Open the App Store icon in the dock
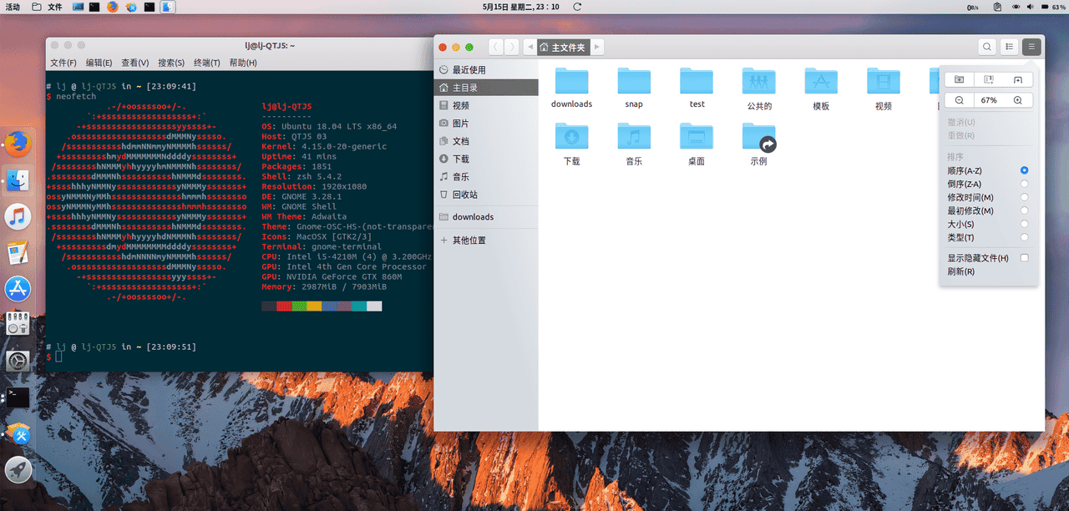 18,289
